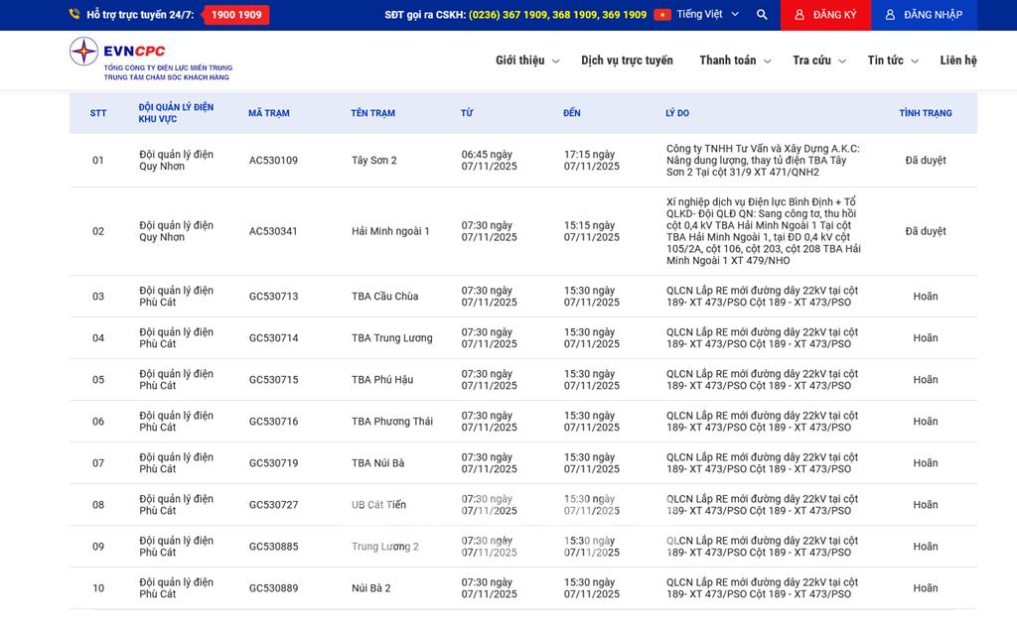Select station code GC530889 cell
This screenshot has width=1017, height=629.
273,588
